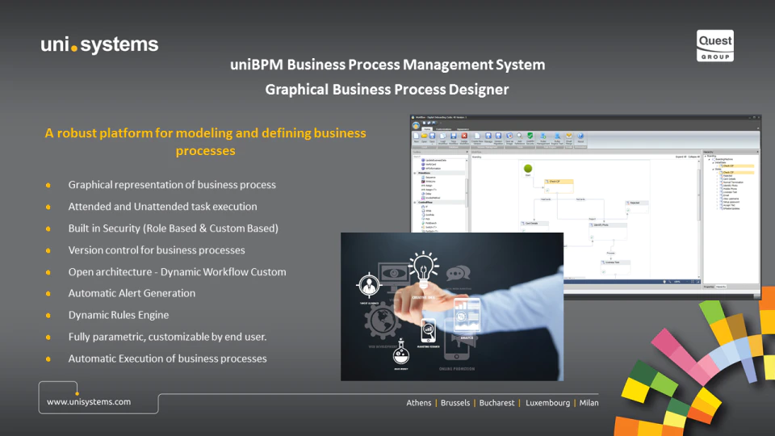Collapse the InitialState hierarchy node
The image size is (775, 436).
point(713,162)
